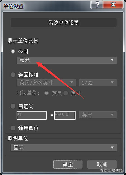Click the 取消 cancel button
This screenshot has height=175, width=126.
coord(102,165)
